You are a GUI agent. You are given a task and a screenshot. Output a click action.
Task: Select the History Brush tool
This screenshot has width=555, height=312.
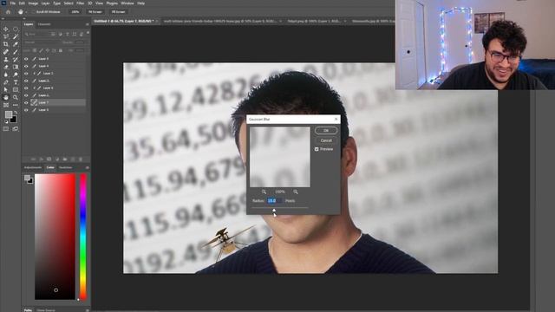point(16,60)
